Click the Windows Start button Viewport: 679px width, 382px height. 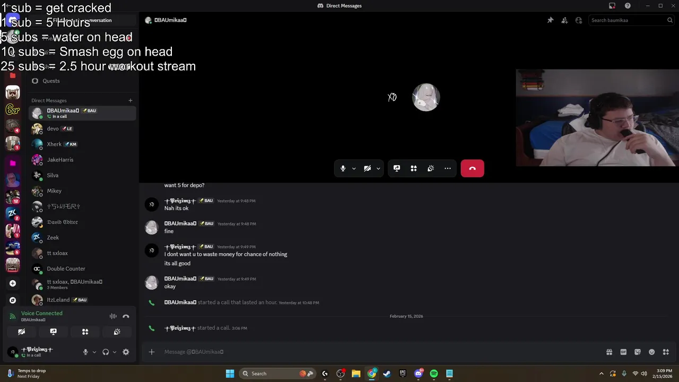click(230, 374)
